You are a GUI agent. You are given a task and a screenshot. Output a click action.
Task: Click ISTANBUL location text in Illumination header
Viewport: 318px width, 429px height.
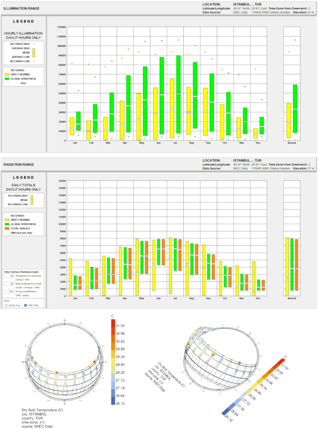[247, 4]
